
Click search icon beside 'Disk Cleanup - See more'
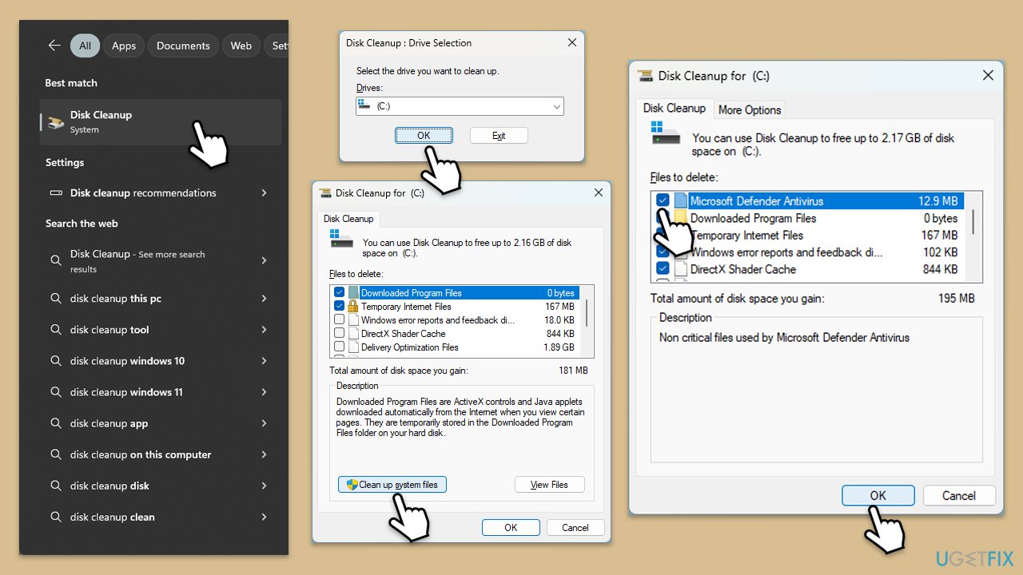[x=56, y=260]
